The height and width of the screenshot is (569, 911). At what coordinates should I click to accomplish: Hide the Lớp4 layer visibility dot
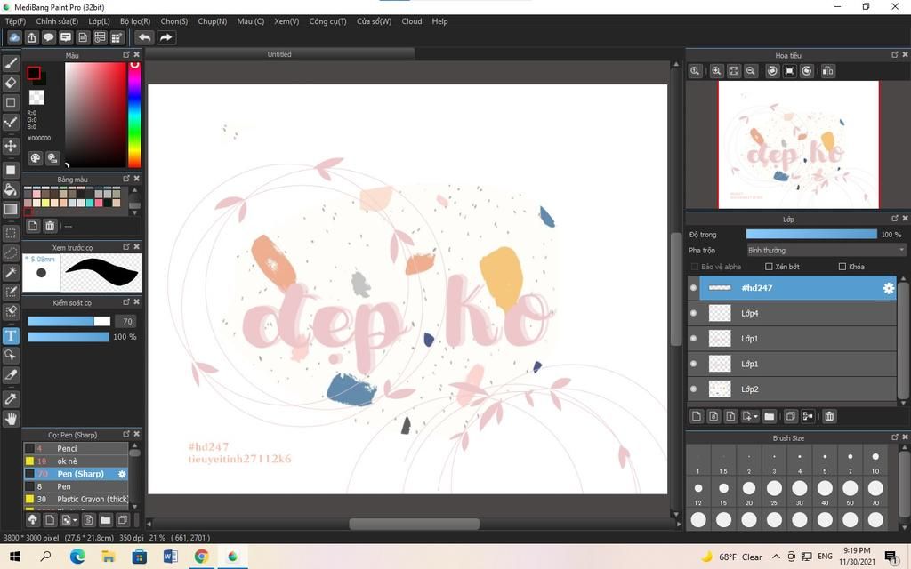pyautogui.click(x=694, y=313)
